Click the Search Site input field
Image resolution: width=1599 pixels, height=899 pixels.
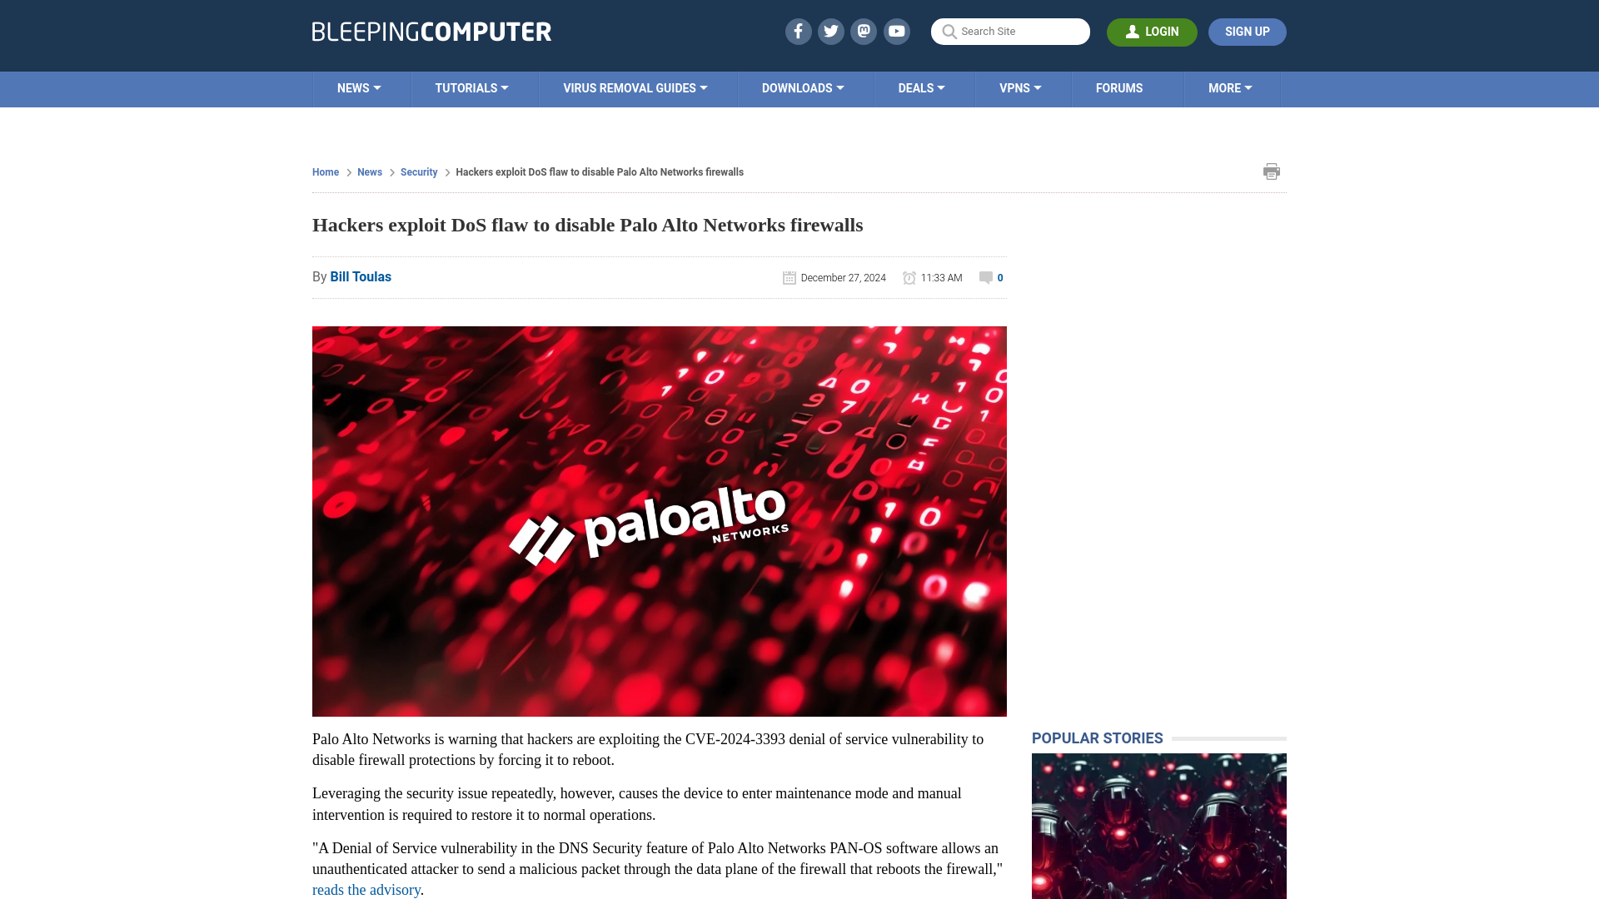click(x=1010, y=32)
